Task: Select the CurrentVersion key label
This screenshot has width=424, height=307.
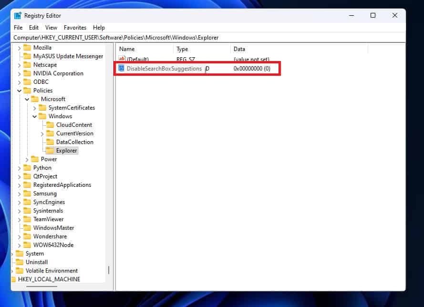Action: [x=74, y=133]
